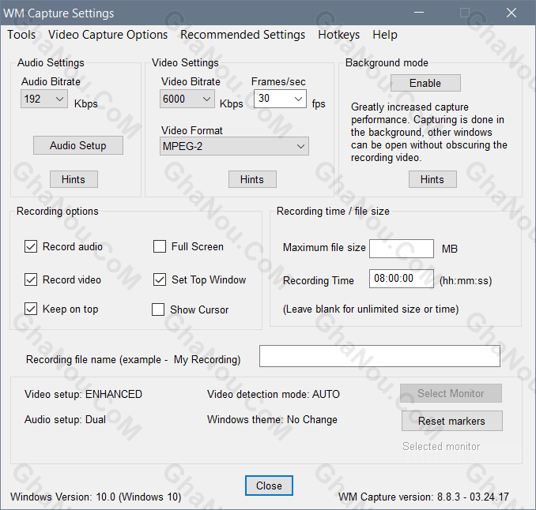
Task: Open Video Capture Options menu
Action: pos(108,35)
